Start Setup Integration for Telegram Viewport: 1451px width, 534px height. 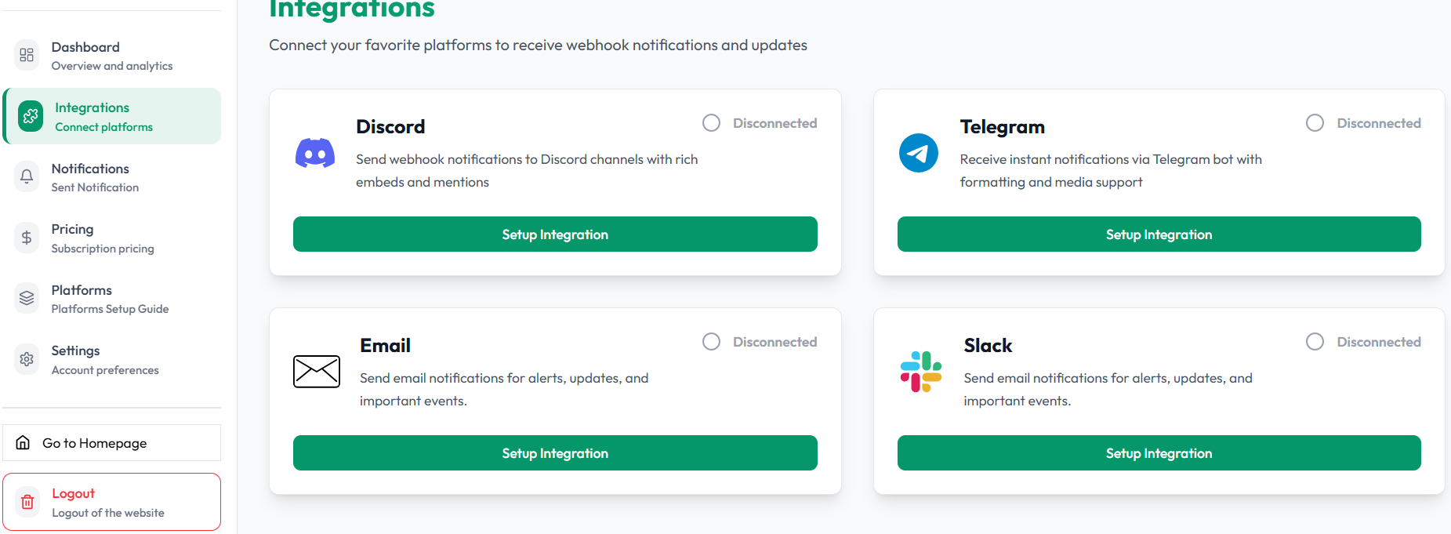click(1159, 234)
